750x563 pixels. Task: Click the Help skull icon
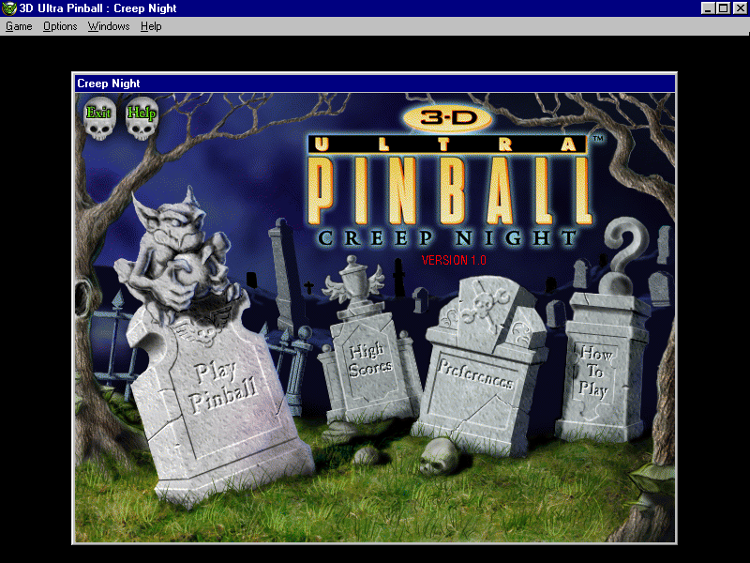[142, 118]
